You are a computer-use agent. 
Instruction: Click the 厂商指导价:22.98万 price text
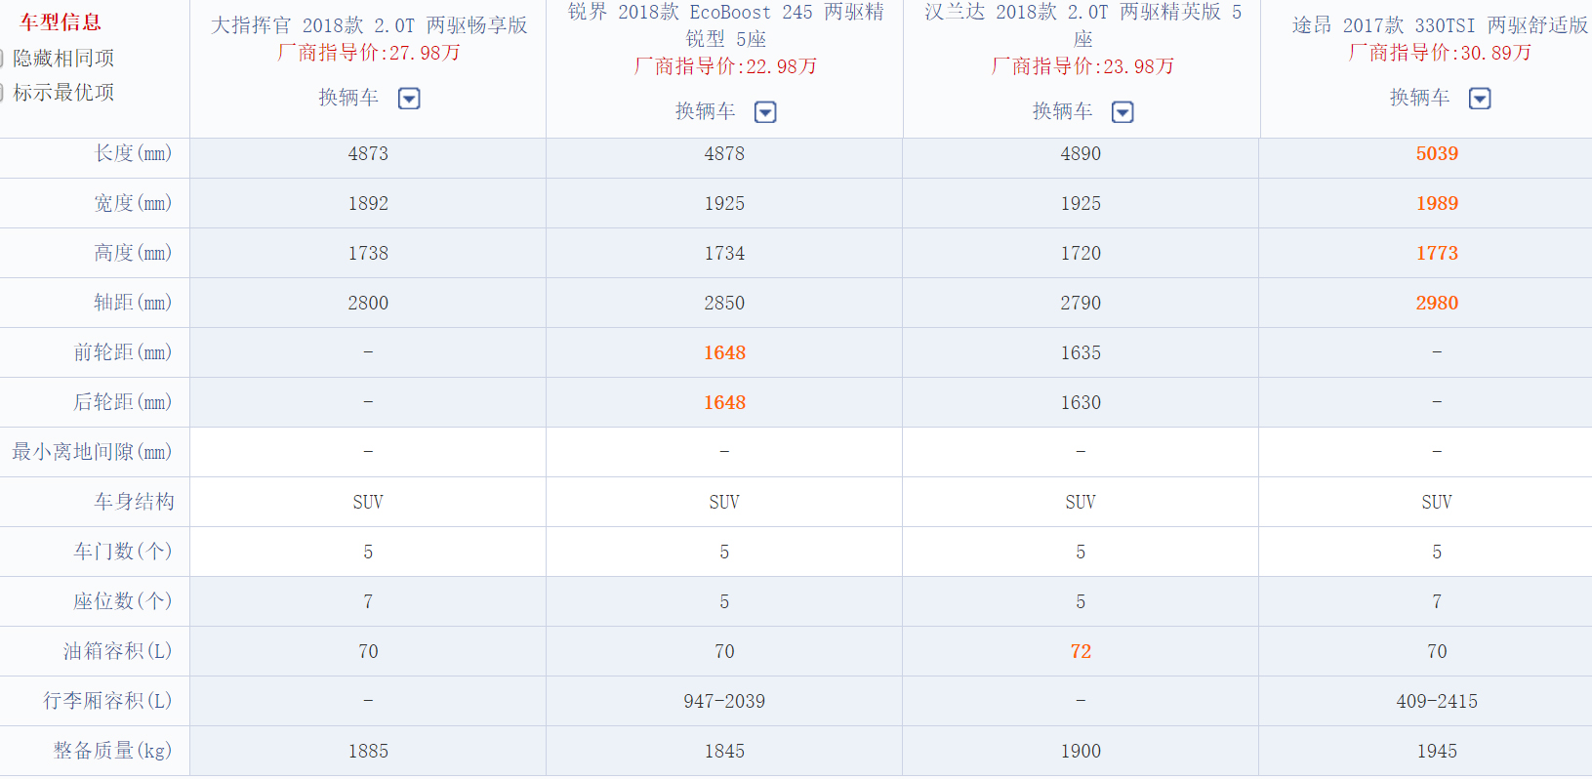(725, 66)
